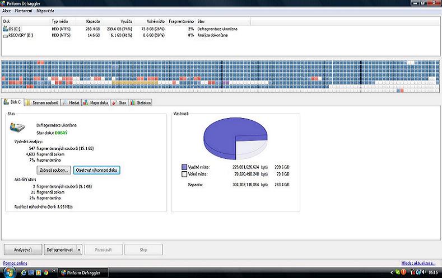
Task: Click the green shield tray icon
Action: [397, 272]
